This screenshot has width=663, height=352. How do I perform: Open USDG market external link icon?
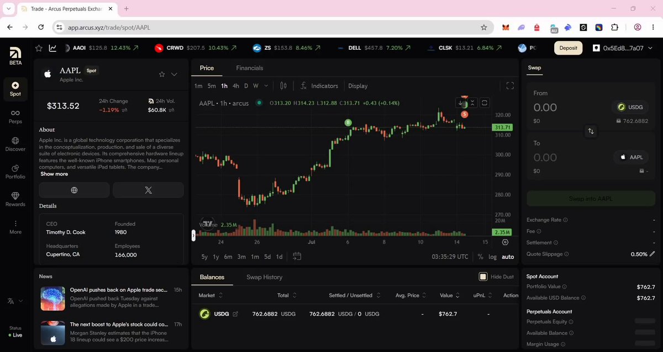(x=235, y=314)
